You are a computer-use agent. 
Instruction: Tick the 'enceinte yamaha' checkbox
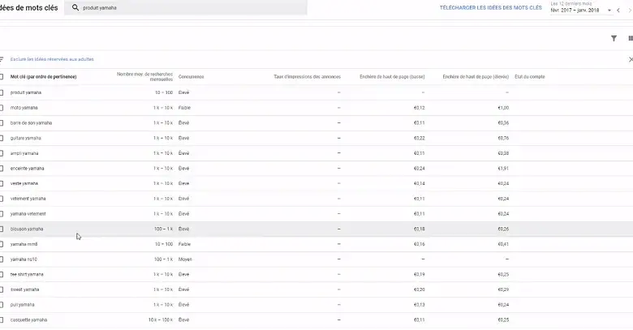pos(1,168)
